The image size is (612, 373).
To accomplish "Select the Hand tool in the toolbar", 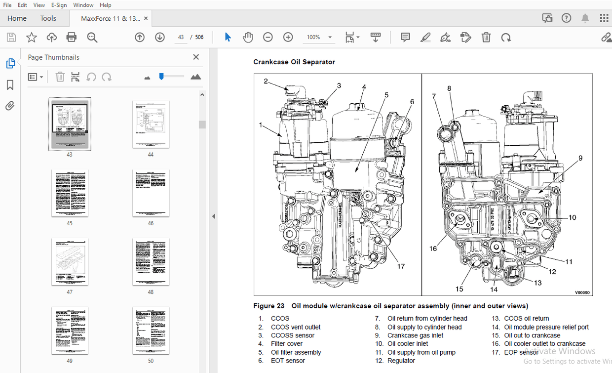I will point(247,37).
